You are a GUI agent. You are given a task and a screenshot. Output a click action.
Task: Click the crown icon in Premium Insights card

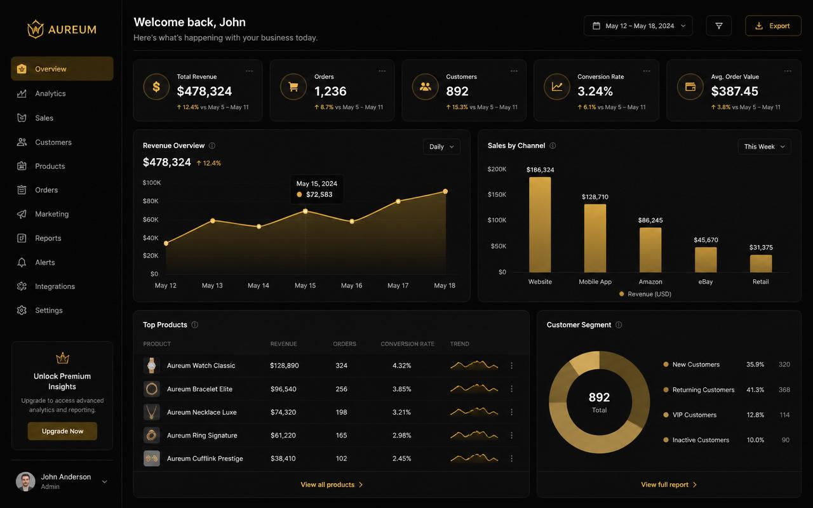click(62, 359)
